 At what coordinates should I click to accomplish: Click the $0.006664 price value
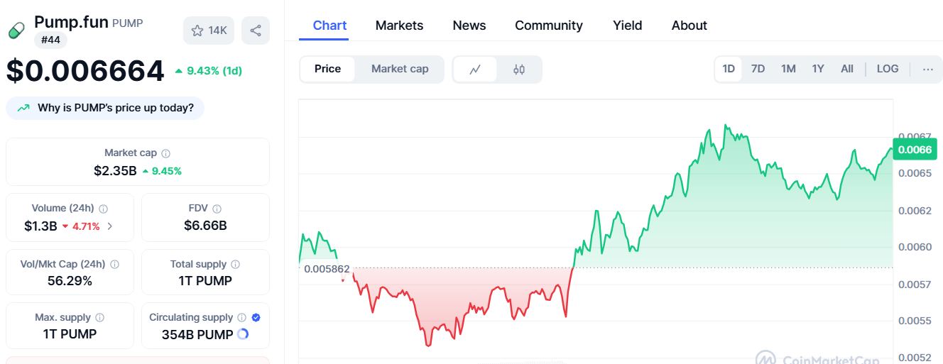tap(85, 71)
